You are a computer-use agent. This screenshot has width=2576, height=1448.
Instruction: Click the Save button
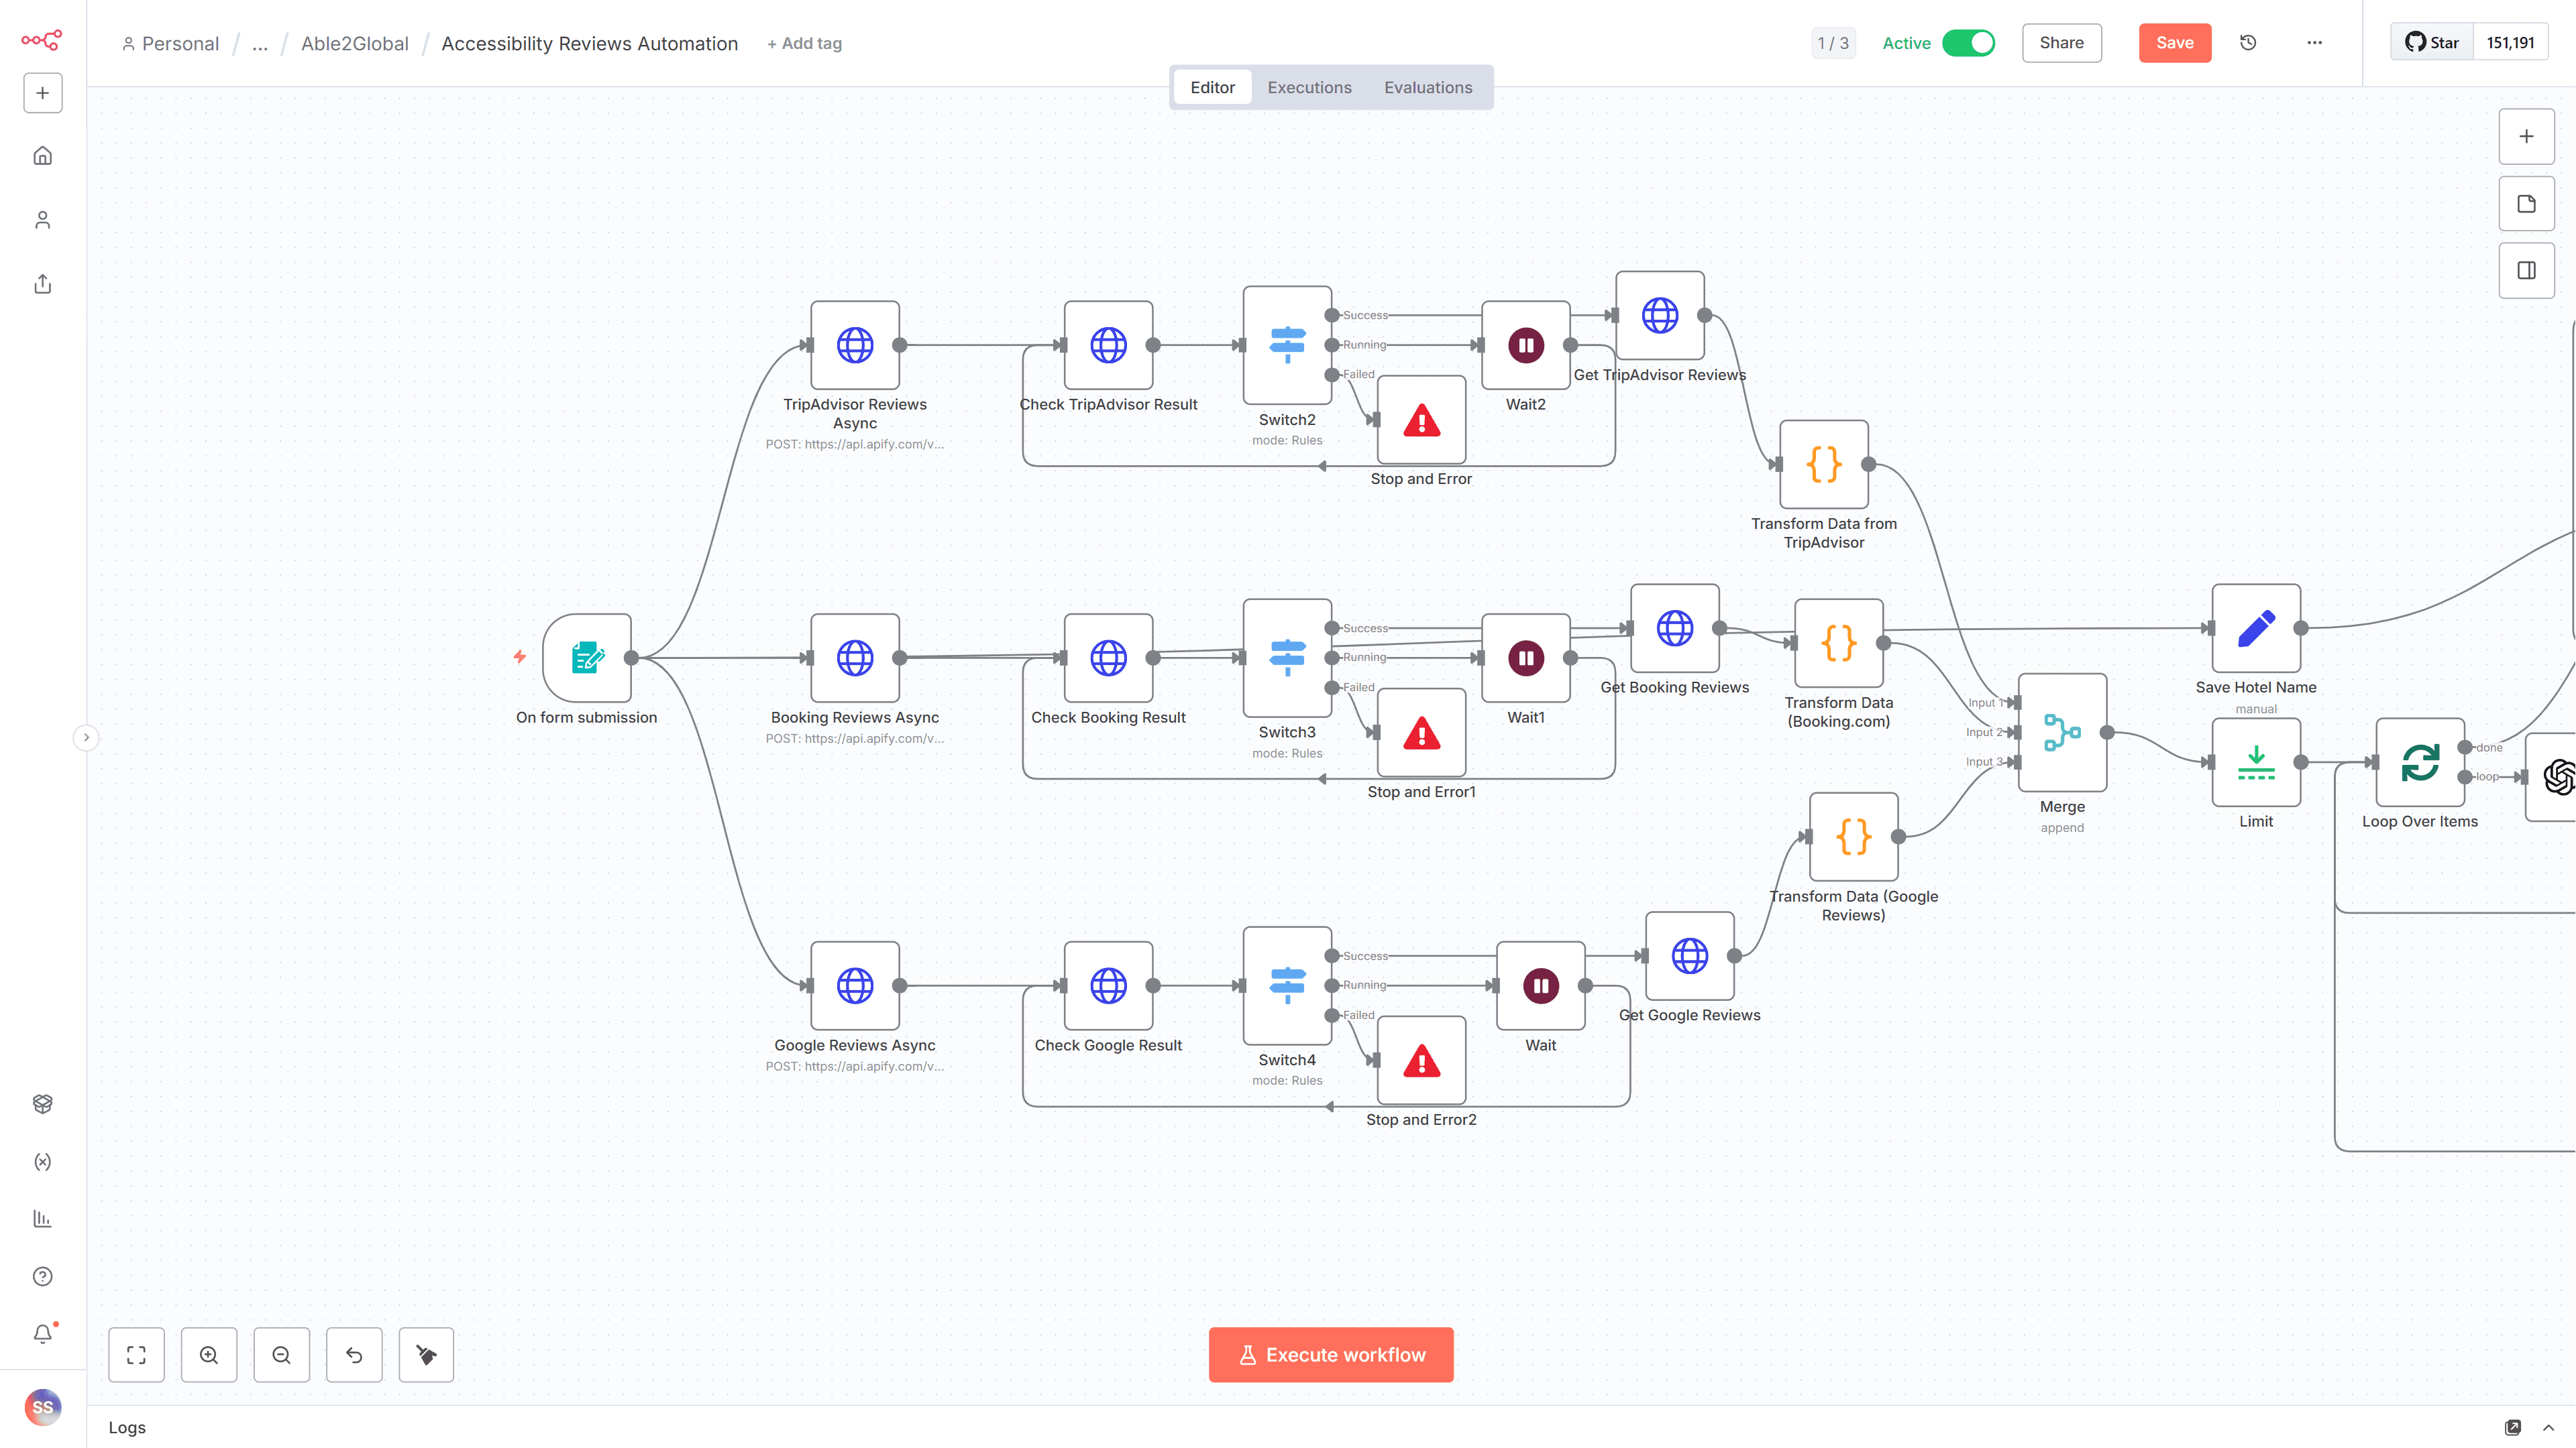click(2174, 43)
